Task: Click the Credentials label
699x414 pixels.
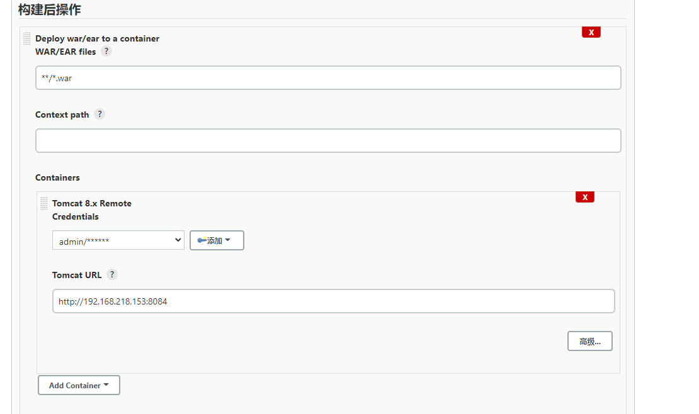Action: [x=76, y=216]
